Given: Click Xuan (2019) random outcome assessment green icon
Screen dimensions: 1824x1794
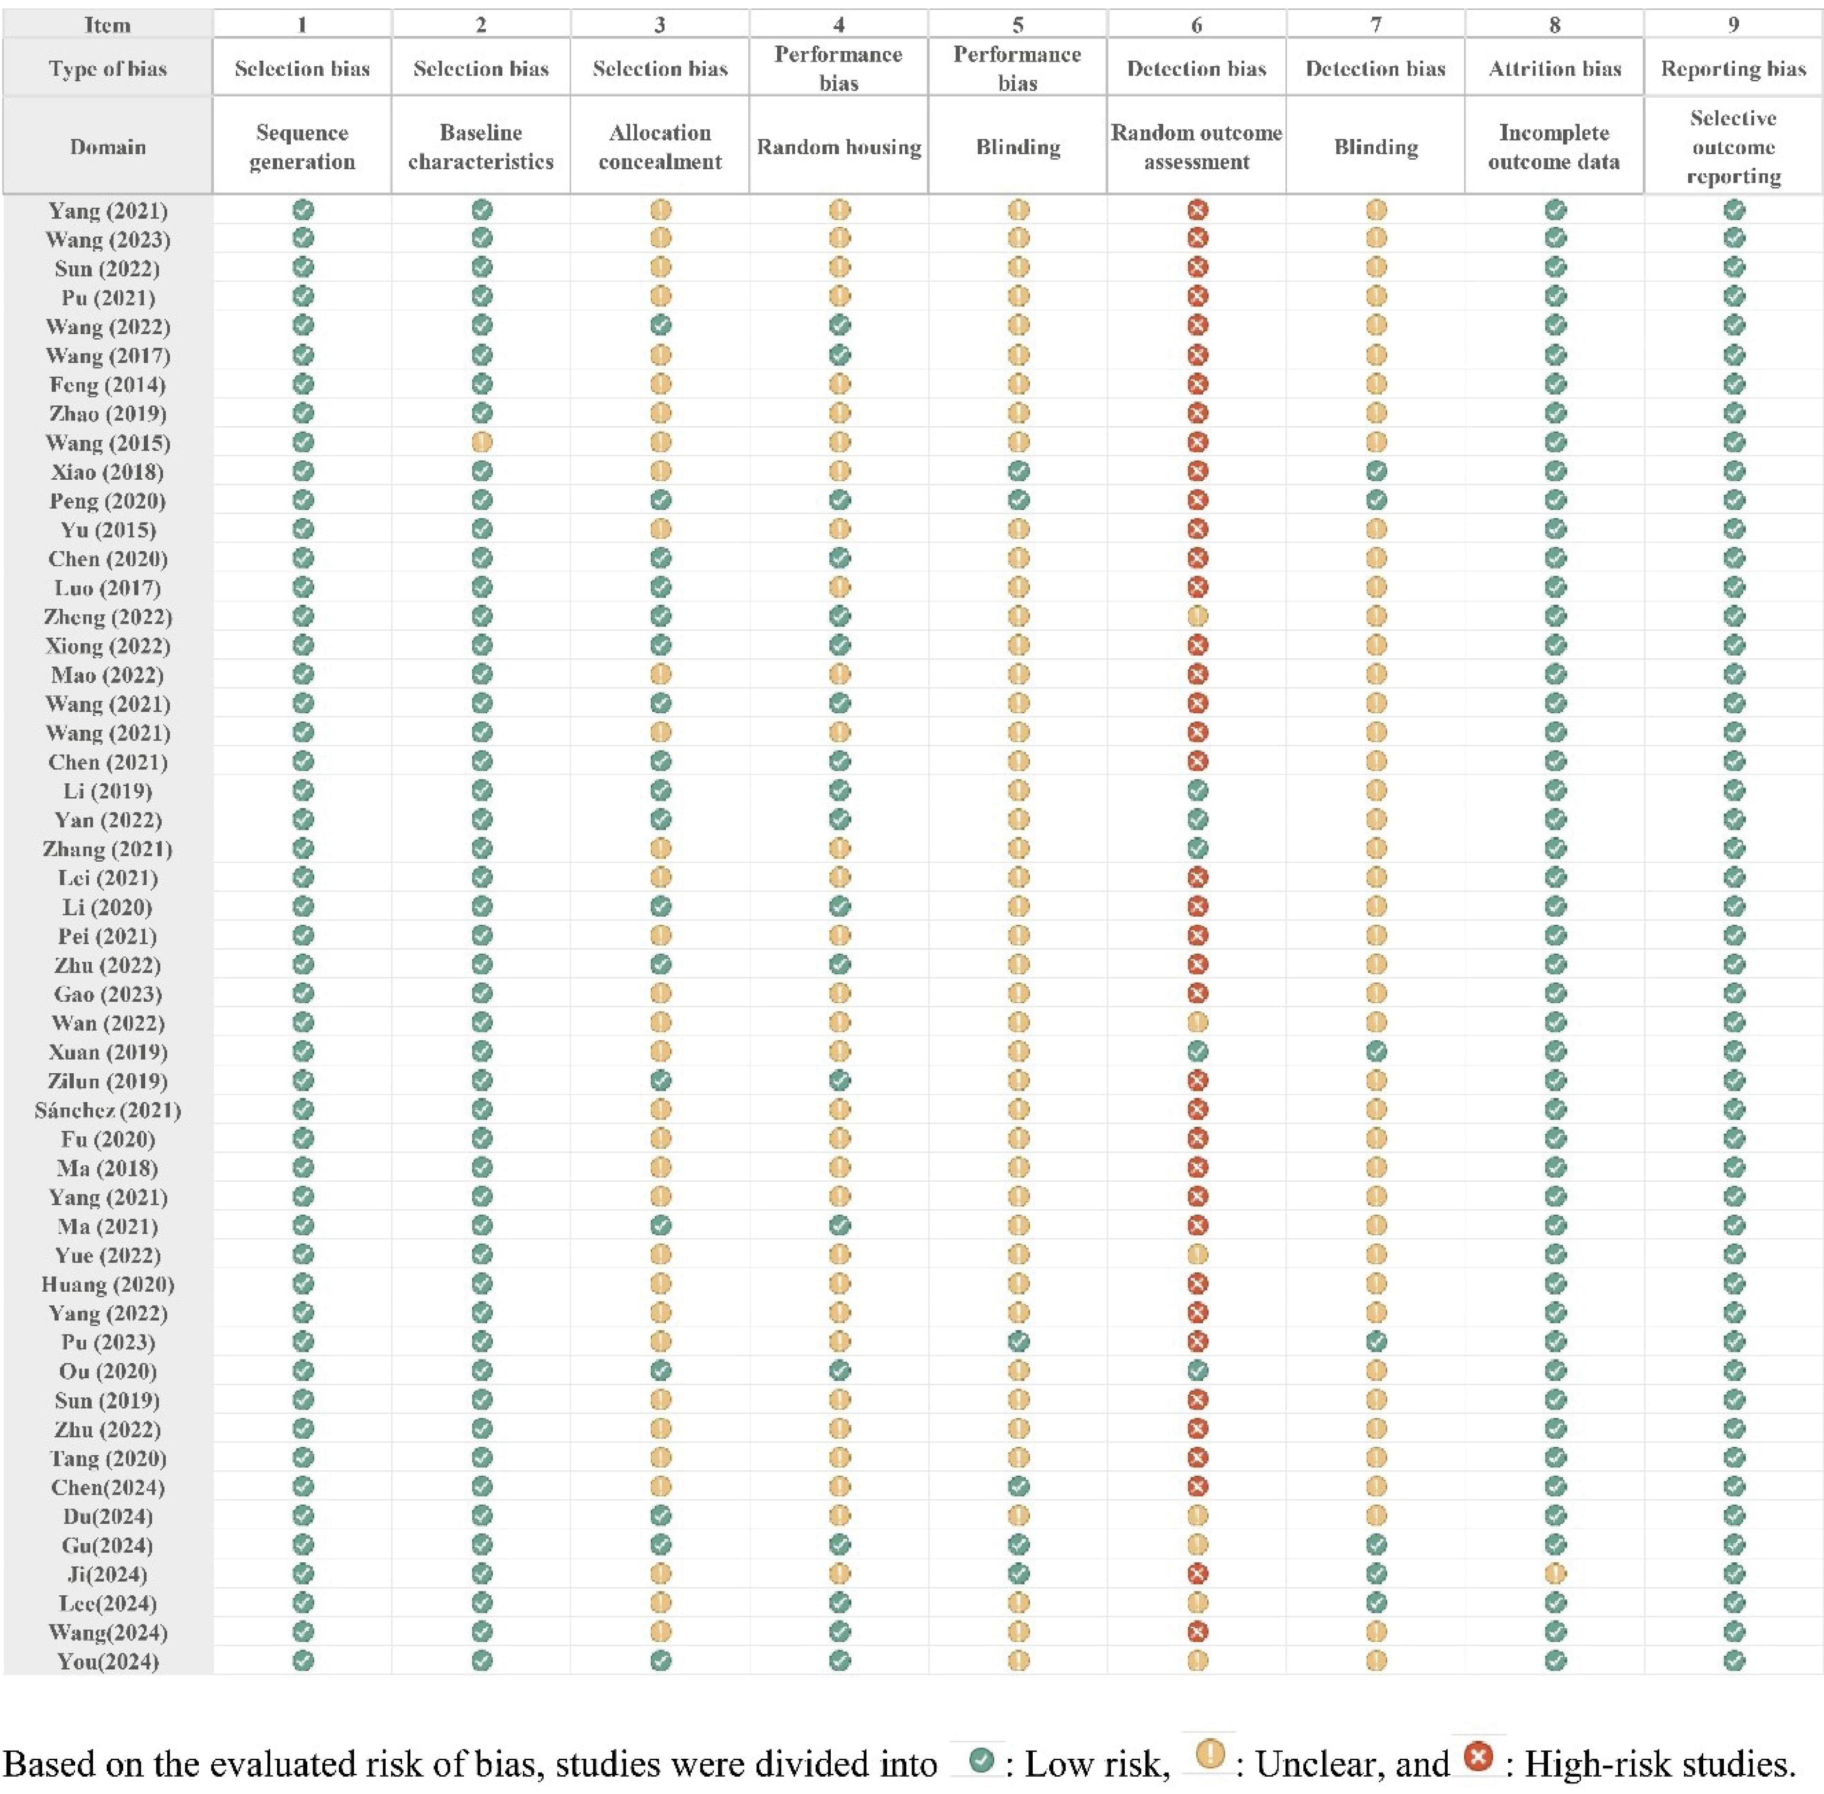Looking at the screenshot, I should click(x=1197, y=1052).
